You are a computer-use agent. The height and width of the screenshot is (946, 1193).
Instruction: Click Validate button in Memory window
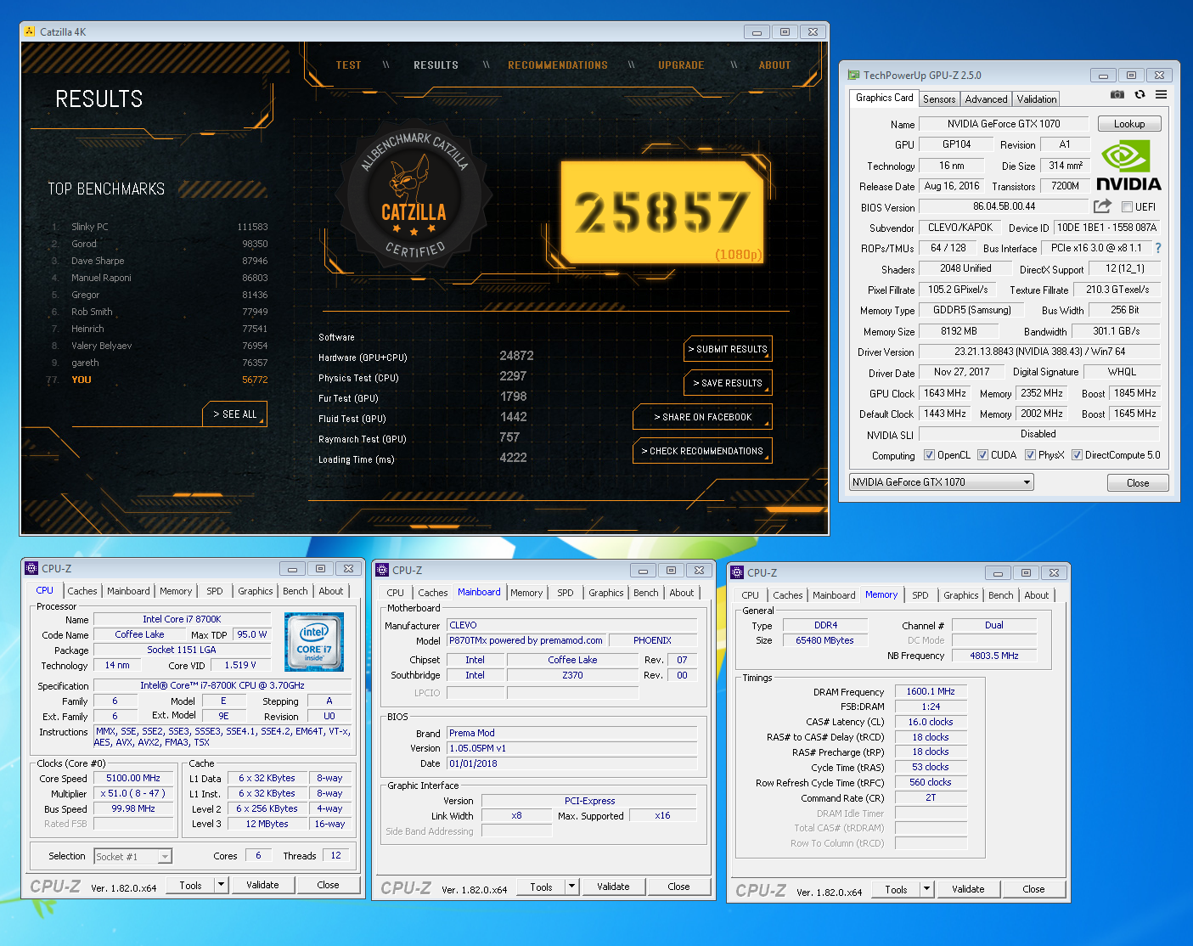pos(968,889)
